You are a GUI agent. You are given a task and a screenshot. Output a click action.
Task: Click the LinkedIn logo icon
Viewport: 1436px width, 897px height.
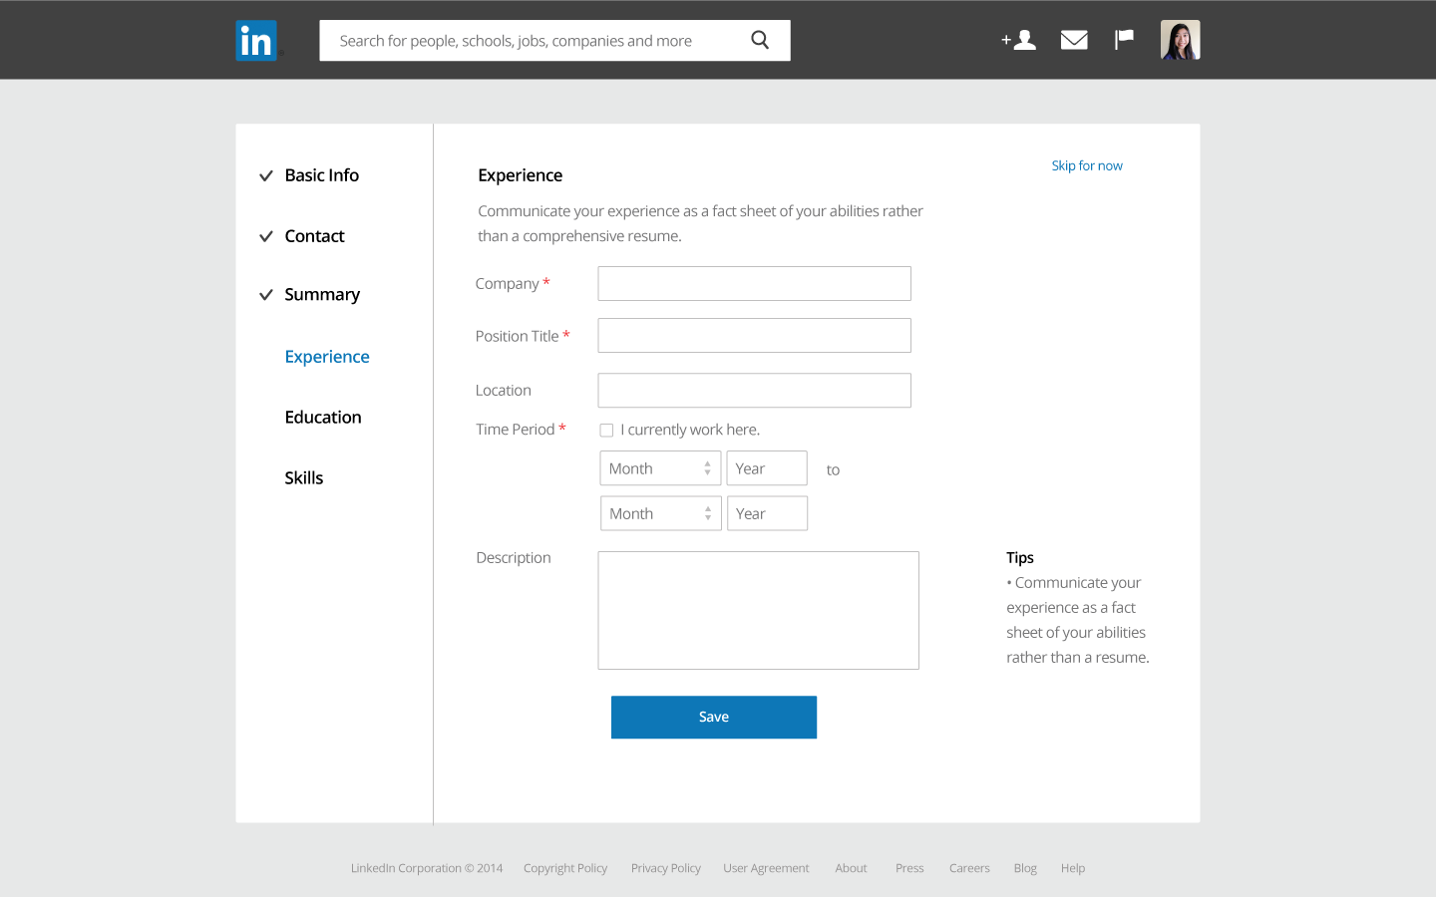tap(256, 41)
